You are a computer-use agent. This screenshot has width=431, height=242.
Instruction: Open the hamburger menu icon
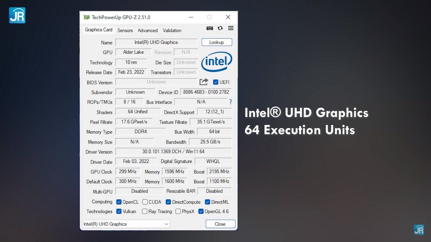tap(231, 28)
